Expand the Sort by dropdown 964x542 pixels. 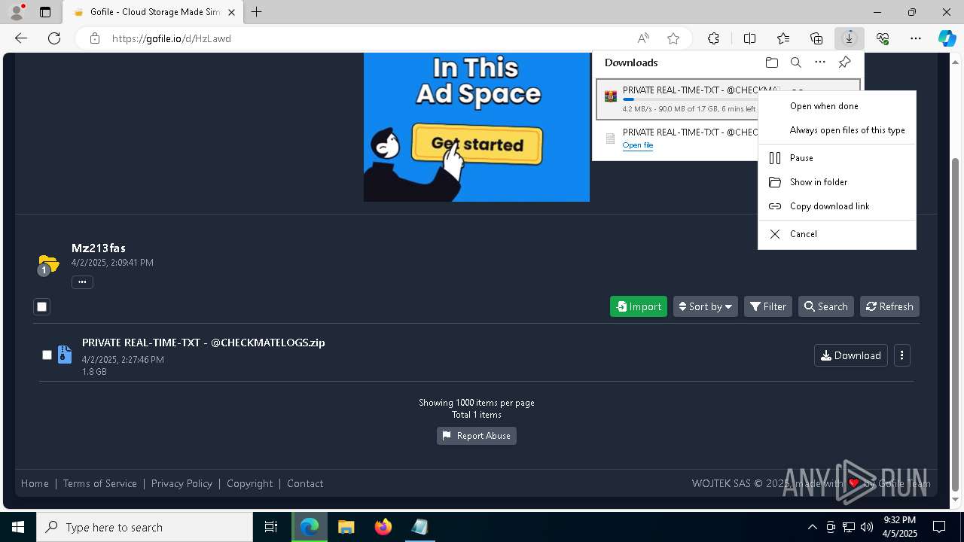point(706,306)
